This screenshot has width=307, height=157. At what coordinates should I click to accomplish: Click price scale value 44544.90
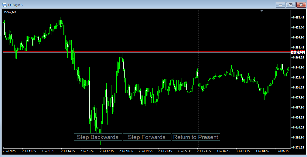[298, 68]
